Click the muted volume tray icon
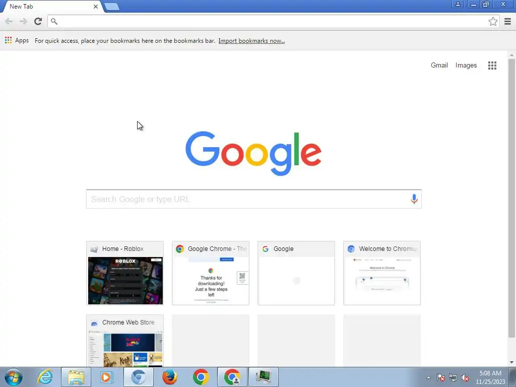516x387 pixels. click(x=465, y=377)
